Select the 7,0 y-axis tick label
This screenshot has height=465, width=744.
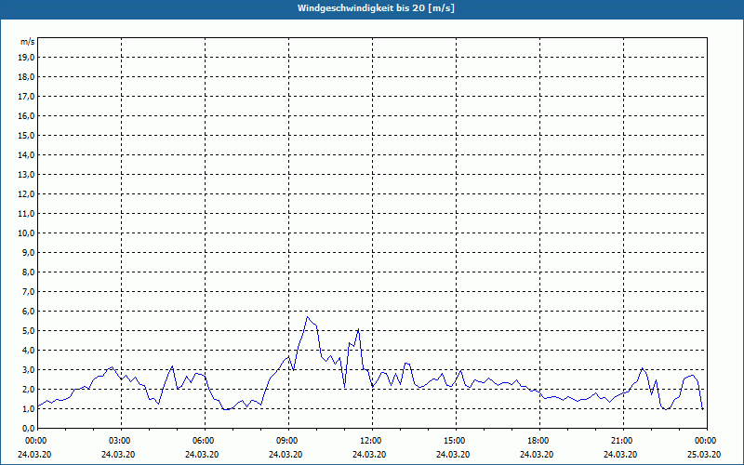[x=28, y=291]
